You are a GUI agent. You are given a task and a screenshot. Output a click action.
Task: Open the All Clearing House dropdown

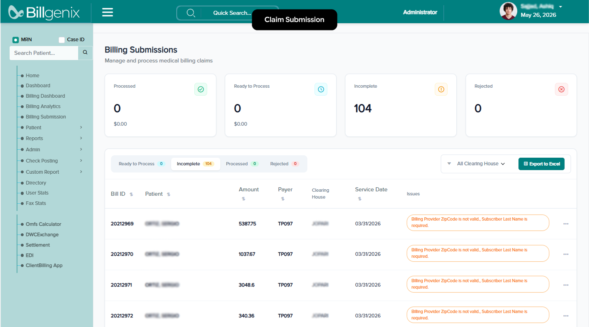(x=481, y=164)
